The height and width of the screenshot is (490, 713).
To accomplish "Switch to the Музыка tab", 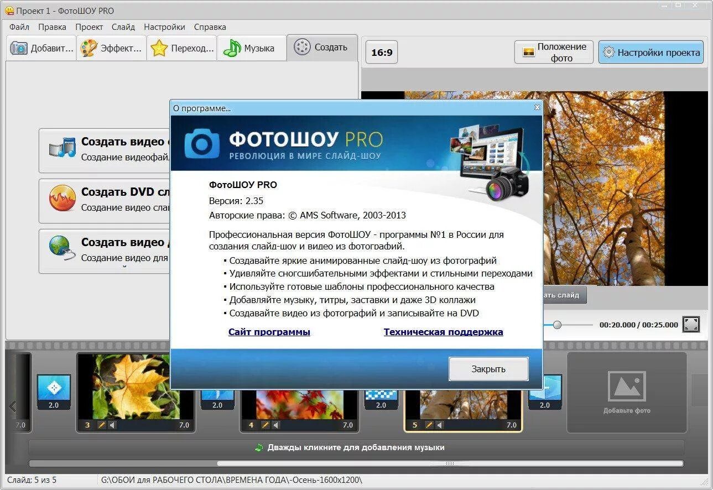I will click(252, 48).
